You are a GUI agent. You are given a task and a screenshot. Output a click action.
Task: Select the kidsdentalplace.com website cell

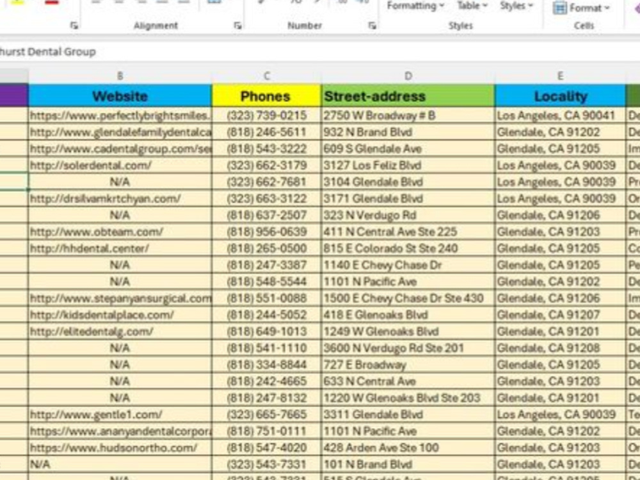(120, 315)
